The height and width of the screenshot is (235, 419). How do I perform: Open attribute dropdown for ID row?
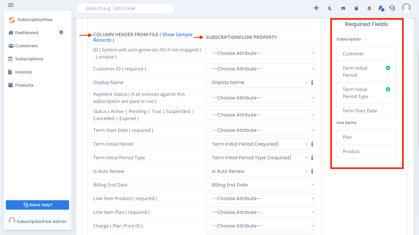pos(261,53)
